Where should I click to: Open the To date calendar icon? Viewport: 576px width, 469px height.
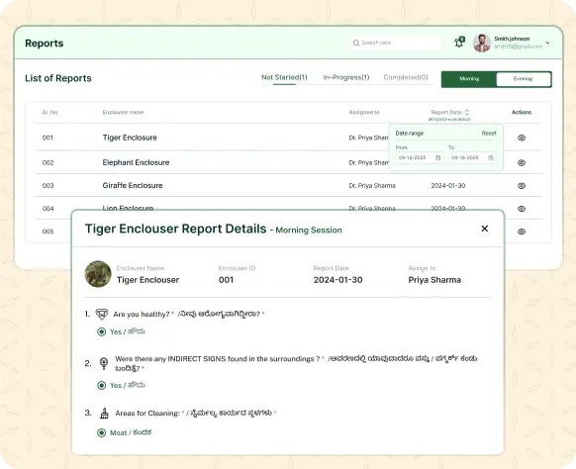(491, 157)
